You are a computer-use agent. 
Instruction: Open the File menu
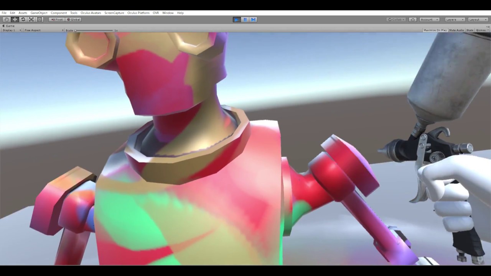pyautogui.click(x=4, y=13)
